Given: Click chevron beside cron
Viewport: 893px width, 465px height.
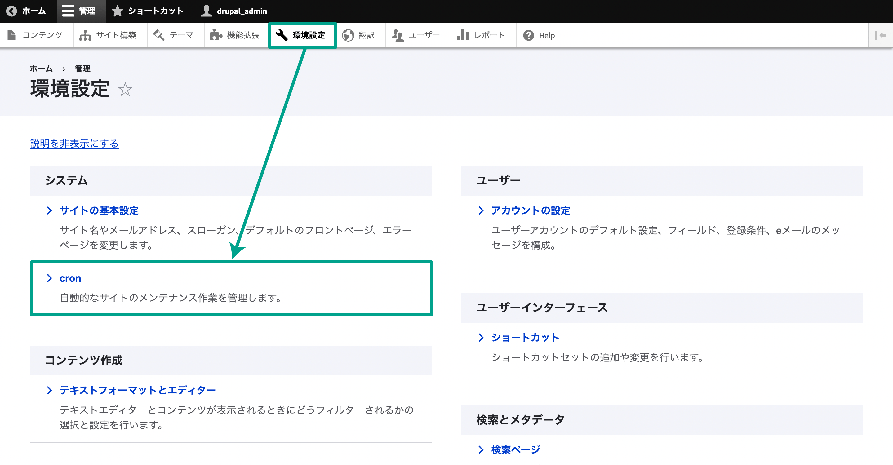Looking at the screenshot, I should 49,278.
